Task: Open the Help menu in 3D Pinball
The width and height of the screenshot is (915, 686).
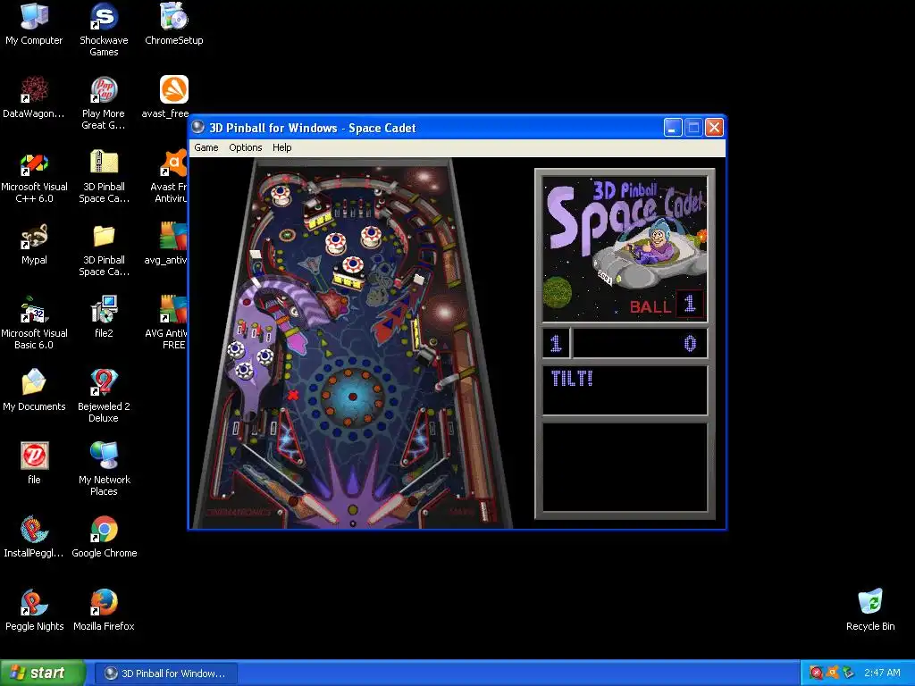Action: pos(281,147)
